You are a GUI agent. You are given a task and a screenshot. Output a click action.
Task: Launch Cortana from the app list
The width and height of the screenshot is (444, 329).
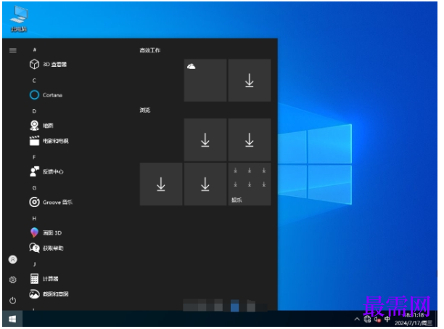[x=46, y=95]
